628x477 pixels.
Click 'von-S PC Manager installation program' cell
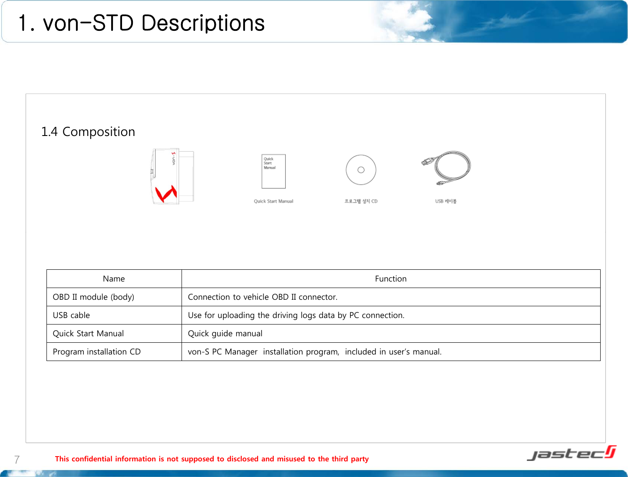pos(391,352)
